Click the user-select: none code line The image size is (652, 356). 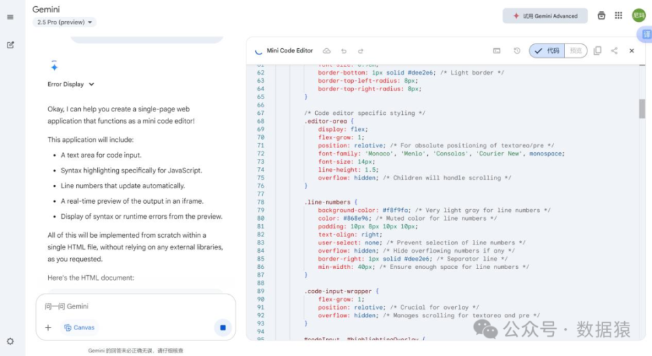(x=422, y=243)
